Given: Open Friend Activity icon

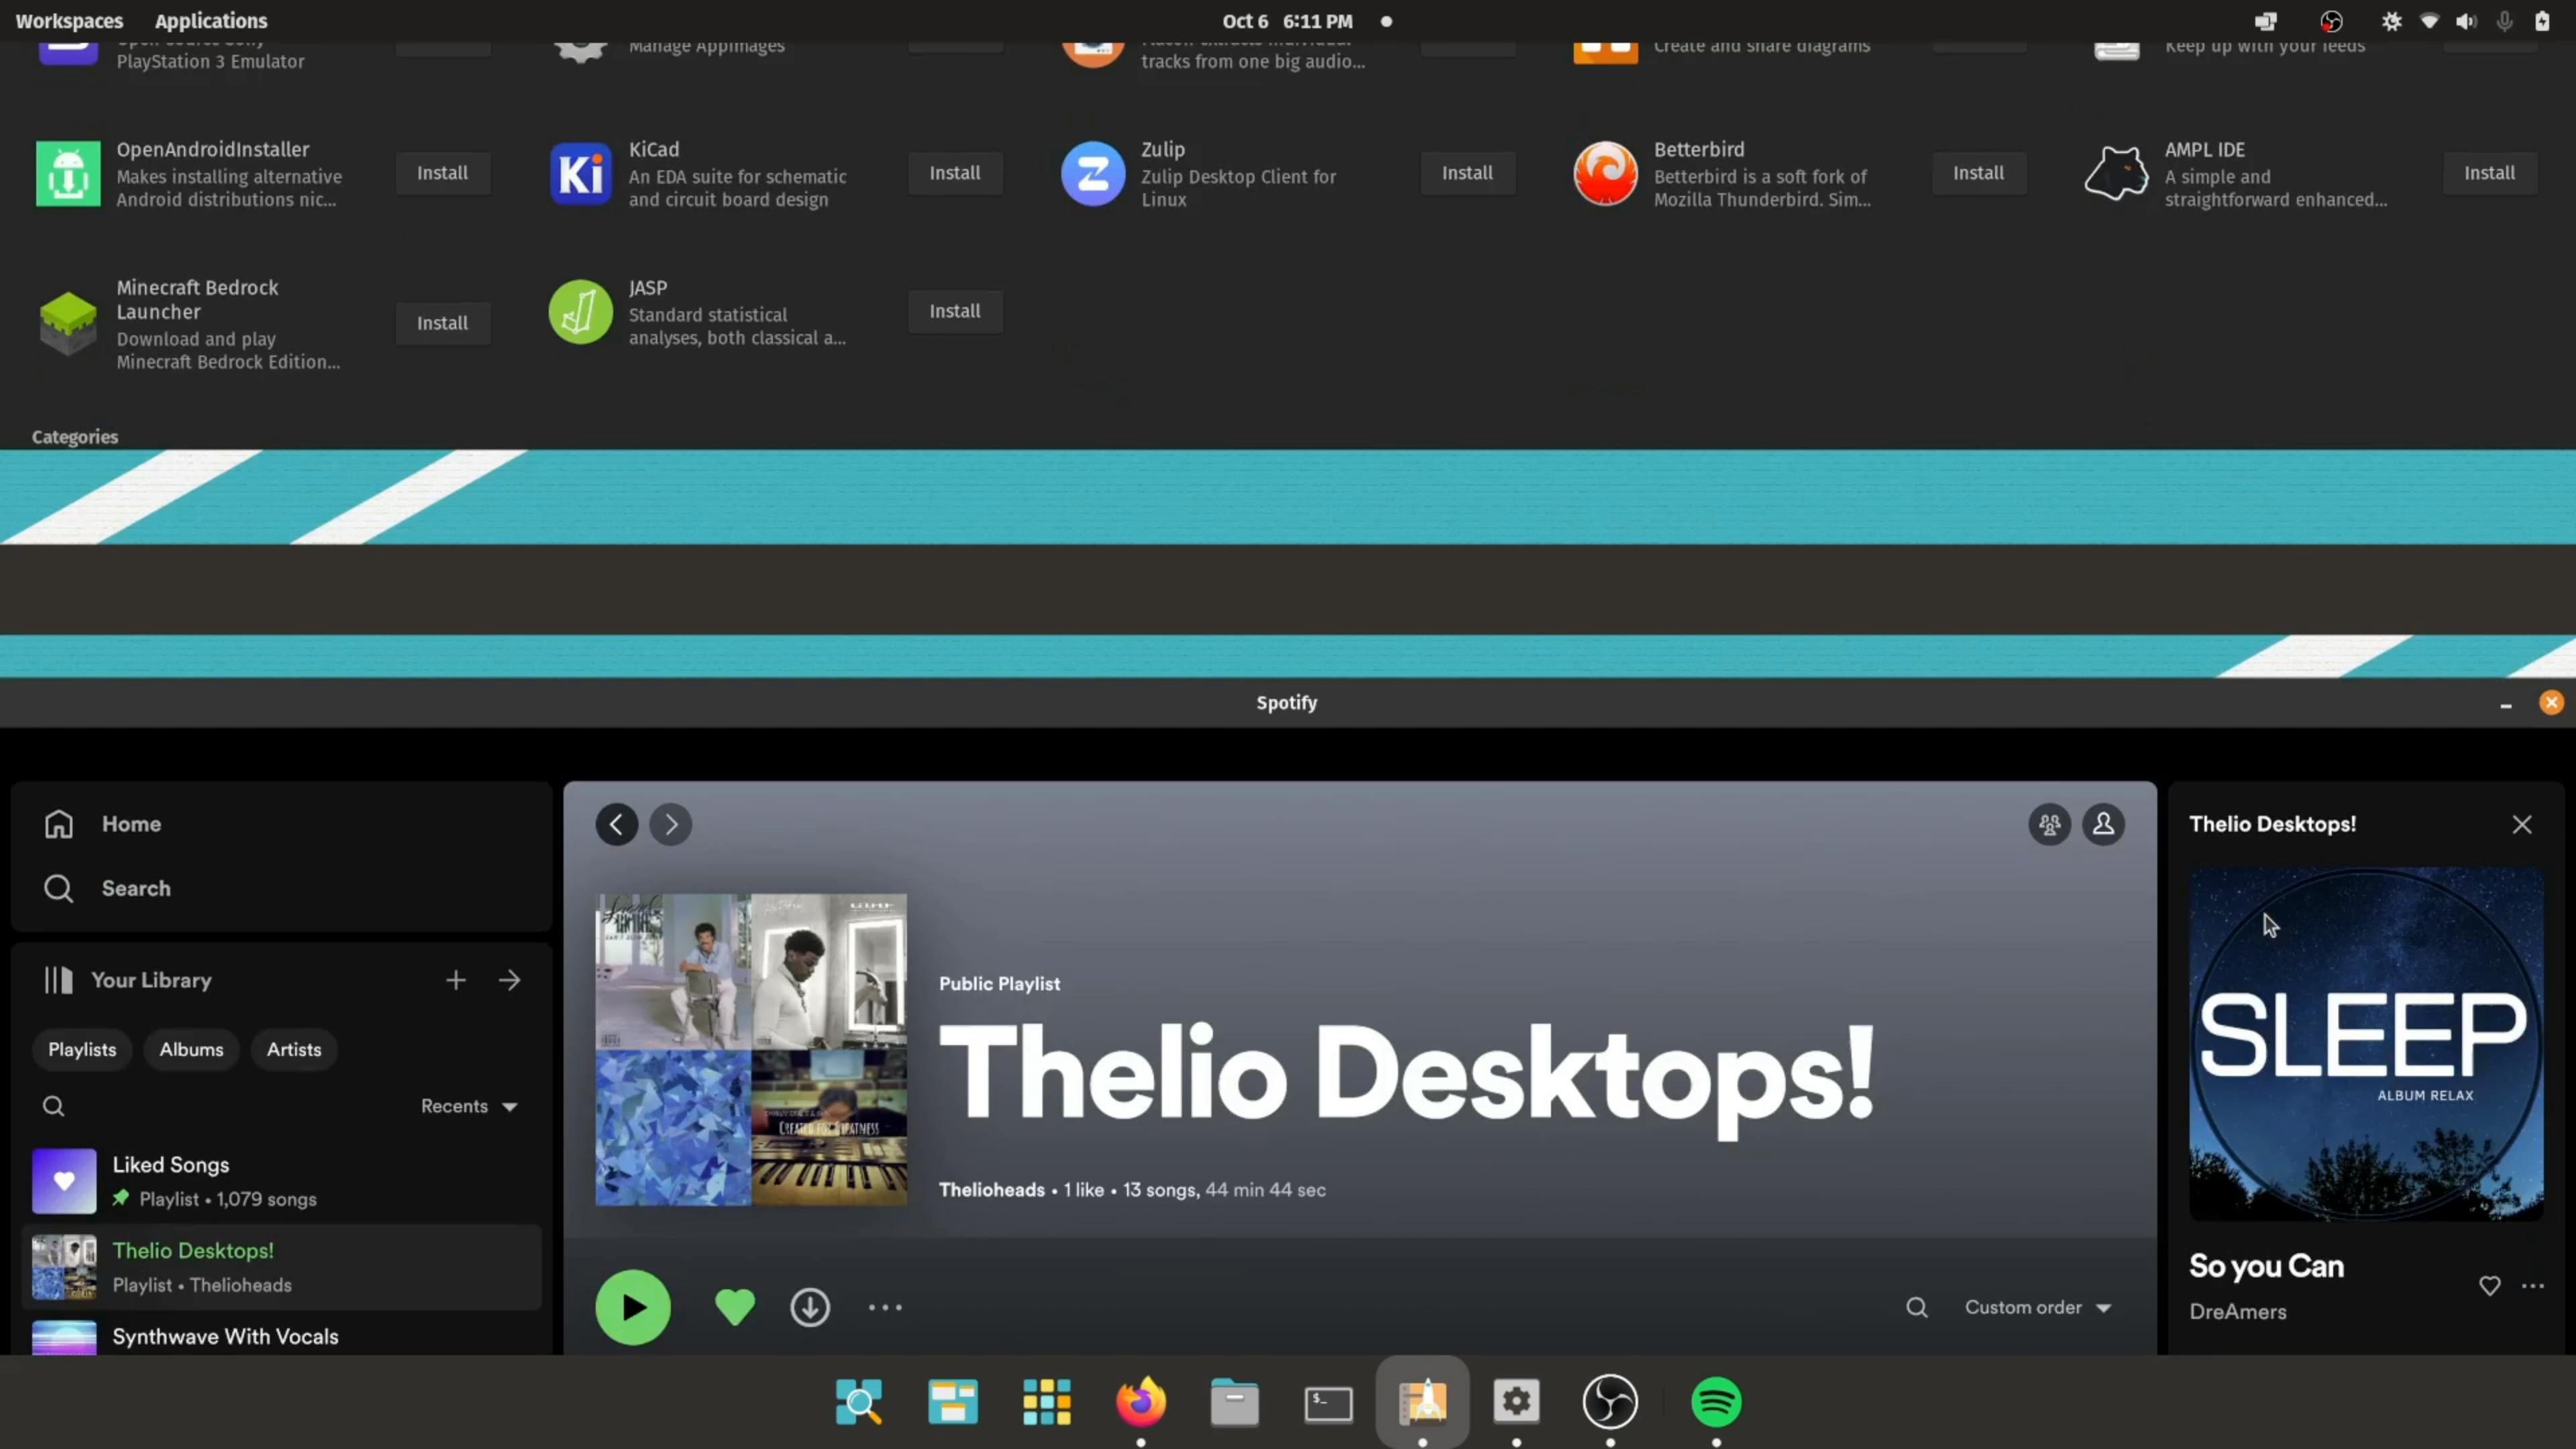Looking at the screenshot, I should click(x=2049, y=824).
